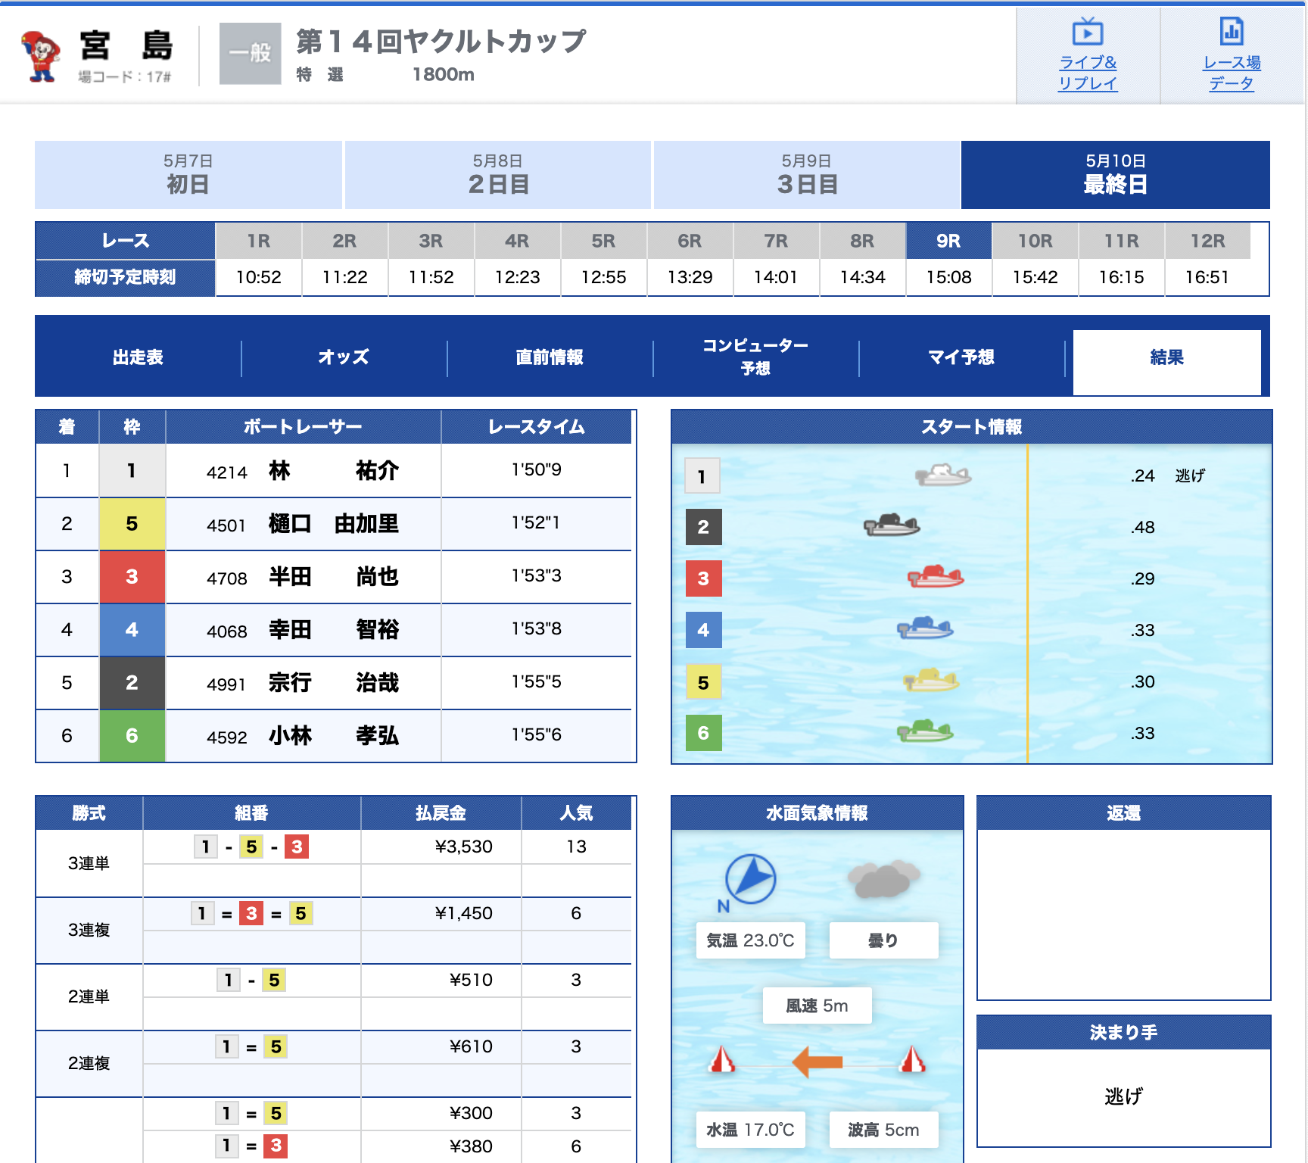Click the yellow boat in lane 5
This screenshot has width=1308, height=1163.
click(931, 681)
